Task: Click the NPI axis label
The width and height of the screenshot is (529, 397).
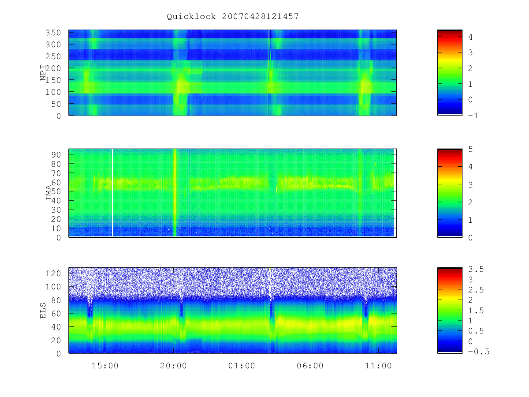Action: (x=43, y=72)
